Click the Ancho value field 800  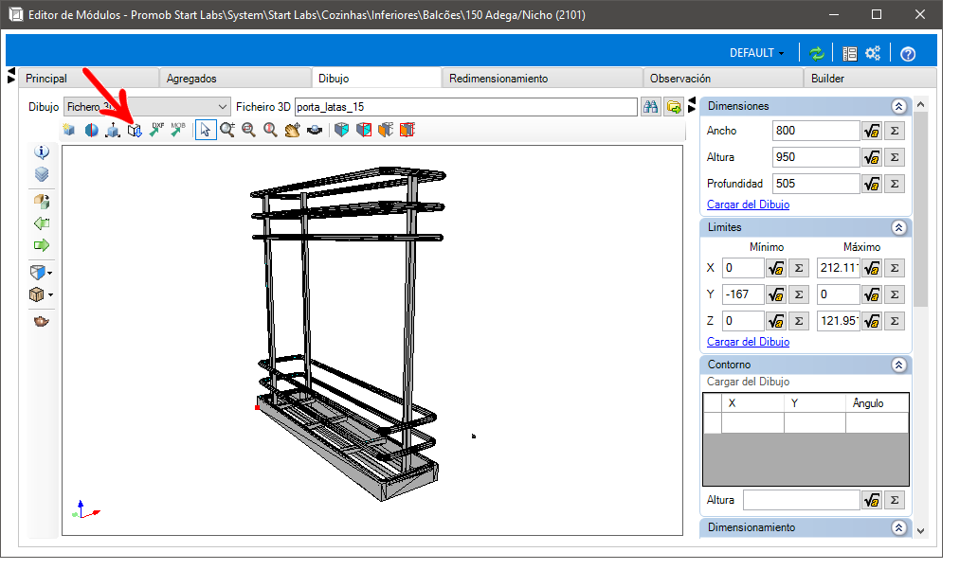pos(816,131)
